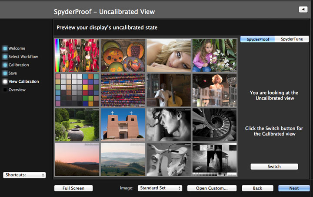313x197 pixels.
Task: Select the man with cello thumbnail
Action: 169,90
